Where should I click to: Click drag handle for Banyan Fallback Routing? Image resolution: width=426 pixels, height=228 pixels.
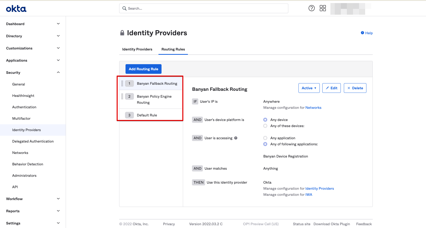tap(122, 83)
